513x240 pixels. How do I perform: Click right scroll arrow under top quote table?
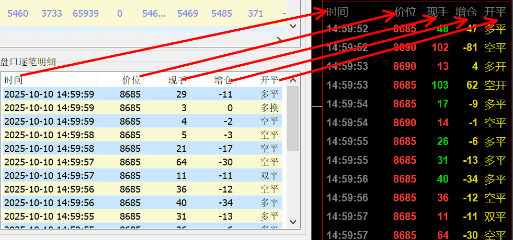[279, 40]
